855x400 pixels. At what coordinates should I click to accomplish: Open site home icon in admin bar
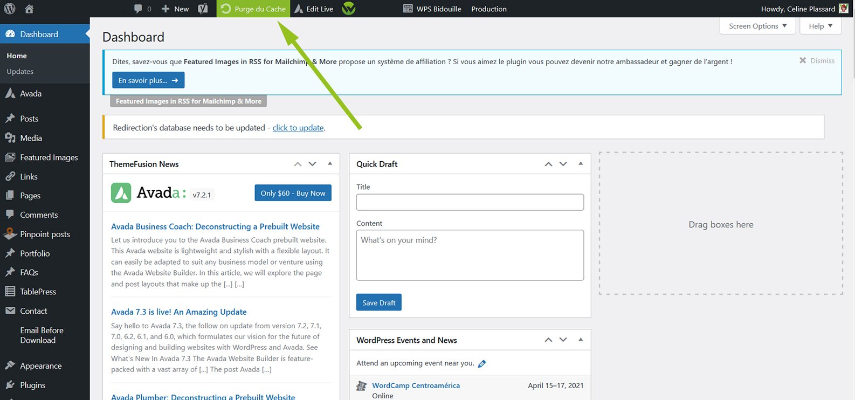point(29,9)
